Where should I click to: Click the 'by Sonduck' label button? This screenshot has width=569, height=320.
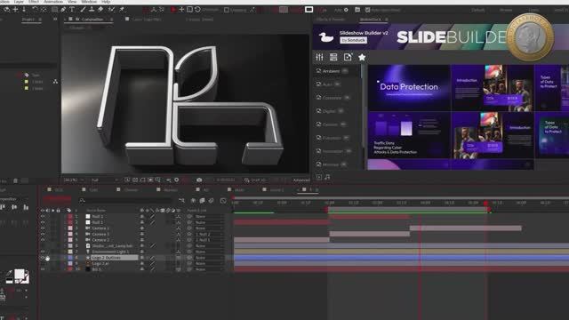coord(353,40)
